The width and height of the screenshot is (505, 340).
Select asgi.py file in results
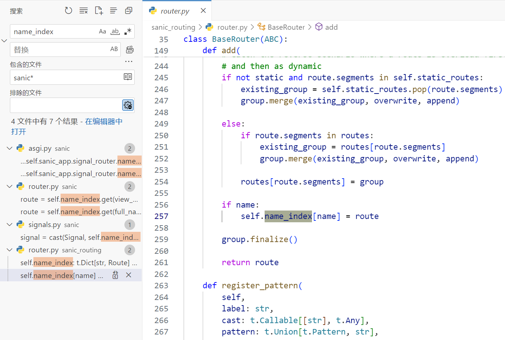(x=40, y=148)
